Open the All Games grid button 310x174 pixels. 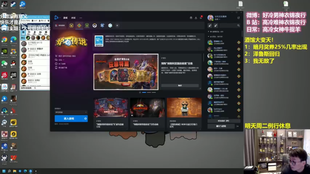(x=60, y=26)
